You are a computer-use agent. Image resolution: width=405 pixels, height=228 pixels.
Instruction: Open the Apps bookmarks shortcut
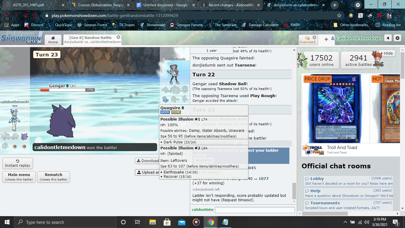point(12,25)
